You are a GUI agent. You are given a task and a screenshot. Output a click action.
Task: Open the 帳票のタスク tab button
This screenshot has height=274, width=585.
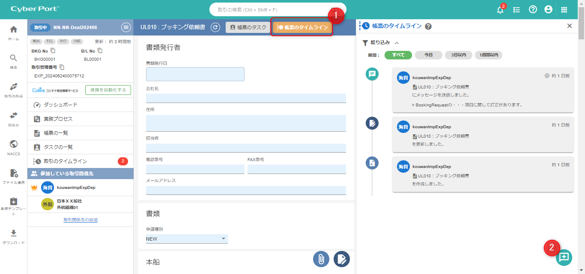pyautogui.click(x=248, y=27)
